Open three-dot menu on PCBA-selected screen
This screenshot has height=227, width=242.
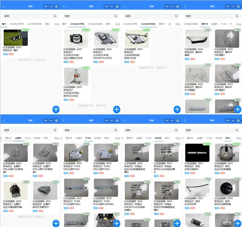106,121
